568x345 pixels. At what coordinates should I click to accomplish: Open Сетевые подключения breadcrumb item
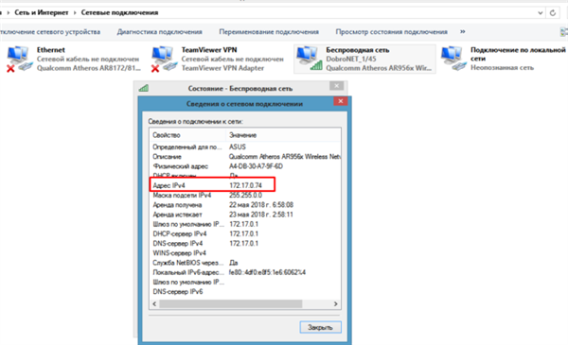click(119, 12)
